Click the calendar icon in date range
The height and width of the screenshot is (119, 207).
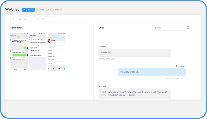coord(13,19)
